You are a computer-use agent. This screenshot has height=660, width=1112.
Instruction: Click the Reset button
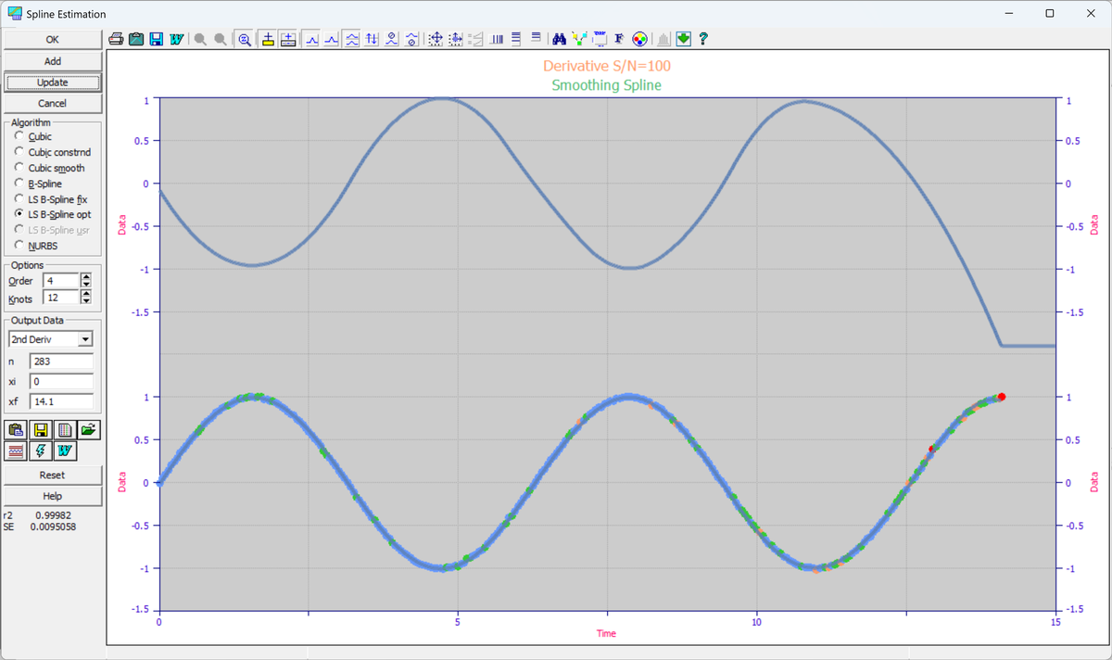coord(53,475)
